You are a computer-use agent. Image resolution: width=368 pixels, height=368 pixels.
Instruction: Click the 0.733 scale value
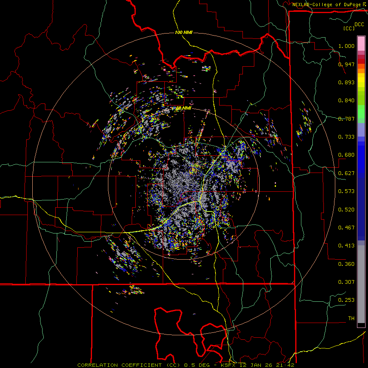point(346,137)
